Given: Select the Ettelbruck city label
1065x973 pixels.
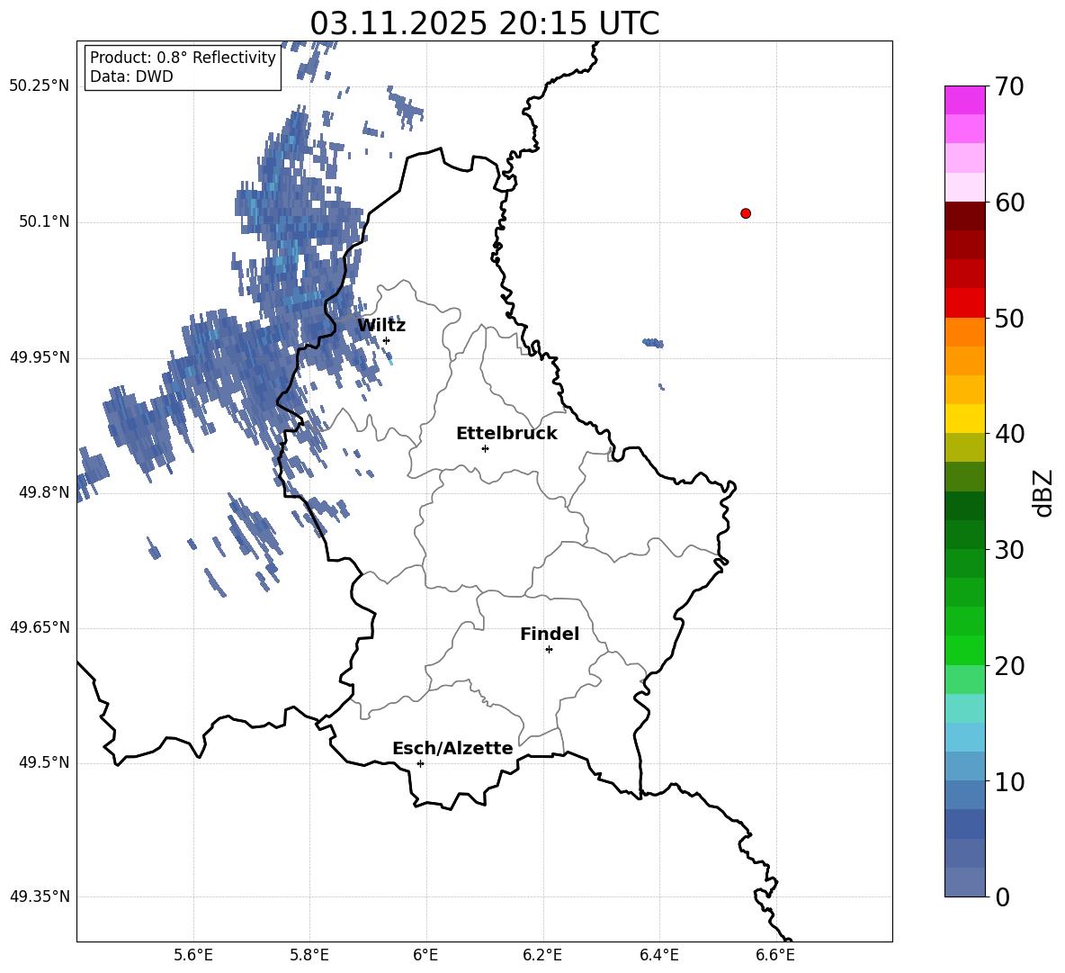Looking at the screenshot, I should click(x=506, y=434).
